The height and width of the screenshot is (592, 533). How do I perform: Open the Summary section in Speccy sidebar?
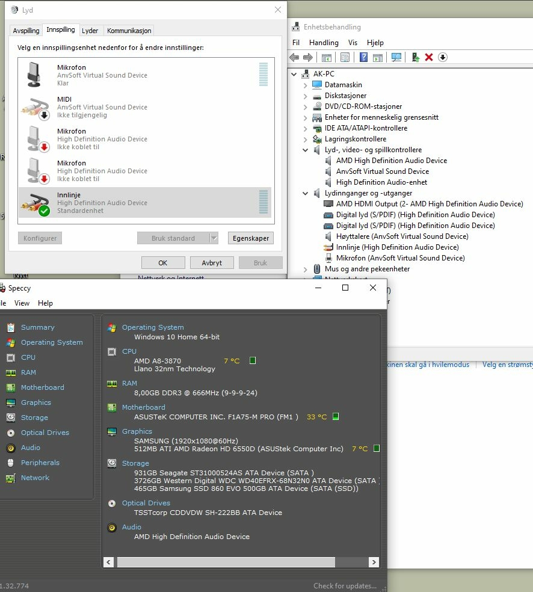(37, 327)
